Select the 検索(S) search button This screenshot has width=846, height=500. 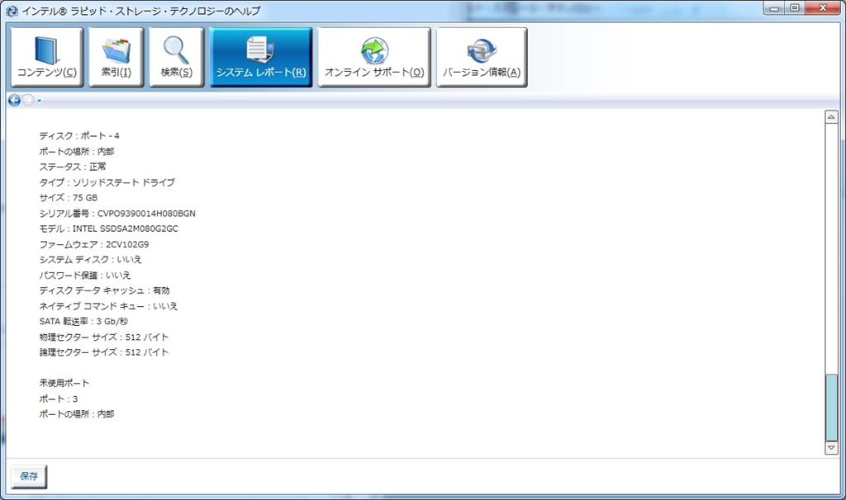pos(177,57)
